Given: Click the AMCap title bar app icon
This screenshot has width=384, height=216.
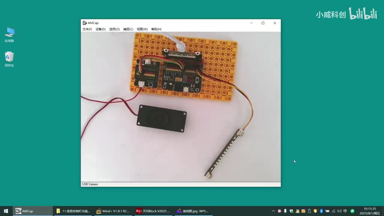Looking at the screenshot, I should 85,23.
